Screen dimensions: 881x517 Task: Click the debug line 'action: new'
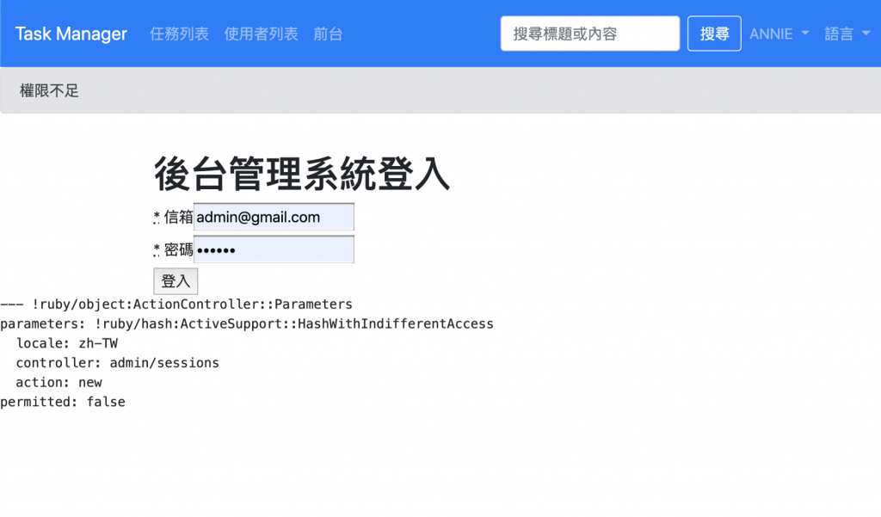[x=59, y=383]
